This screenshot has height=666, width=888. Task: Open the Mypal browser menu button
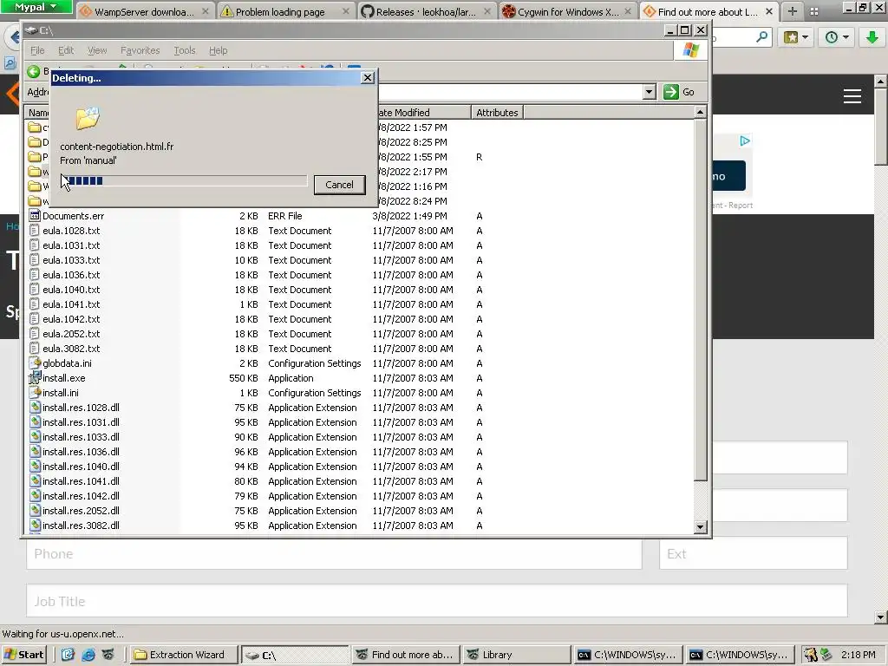(x=36, y=7)
